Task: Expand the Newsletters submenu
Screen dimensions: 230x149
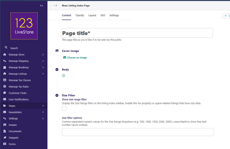Action: 43,112
